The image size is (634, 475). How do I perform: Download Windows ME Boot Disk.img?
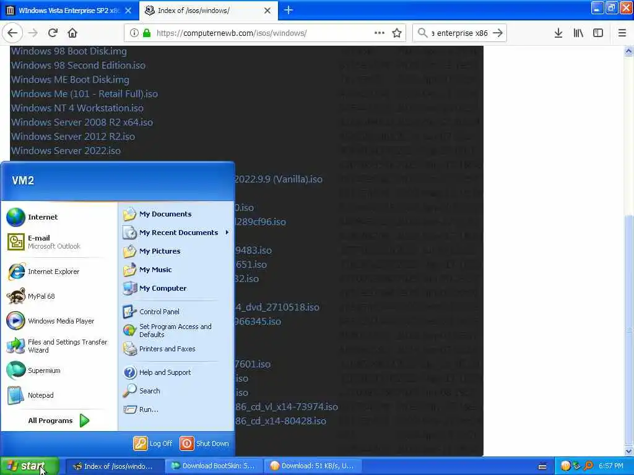(x=70, y=80)
